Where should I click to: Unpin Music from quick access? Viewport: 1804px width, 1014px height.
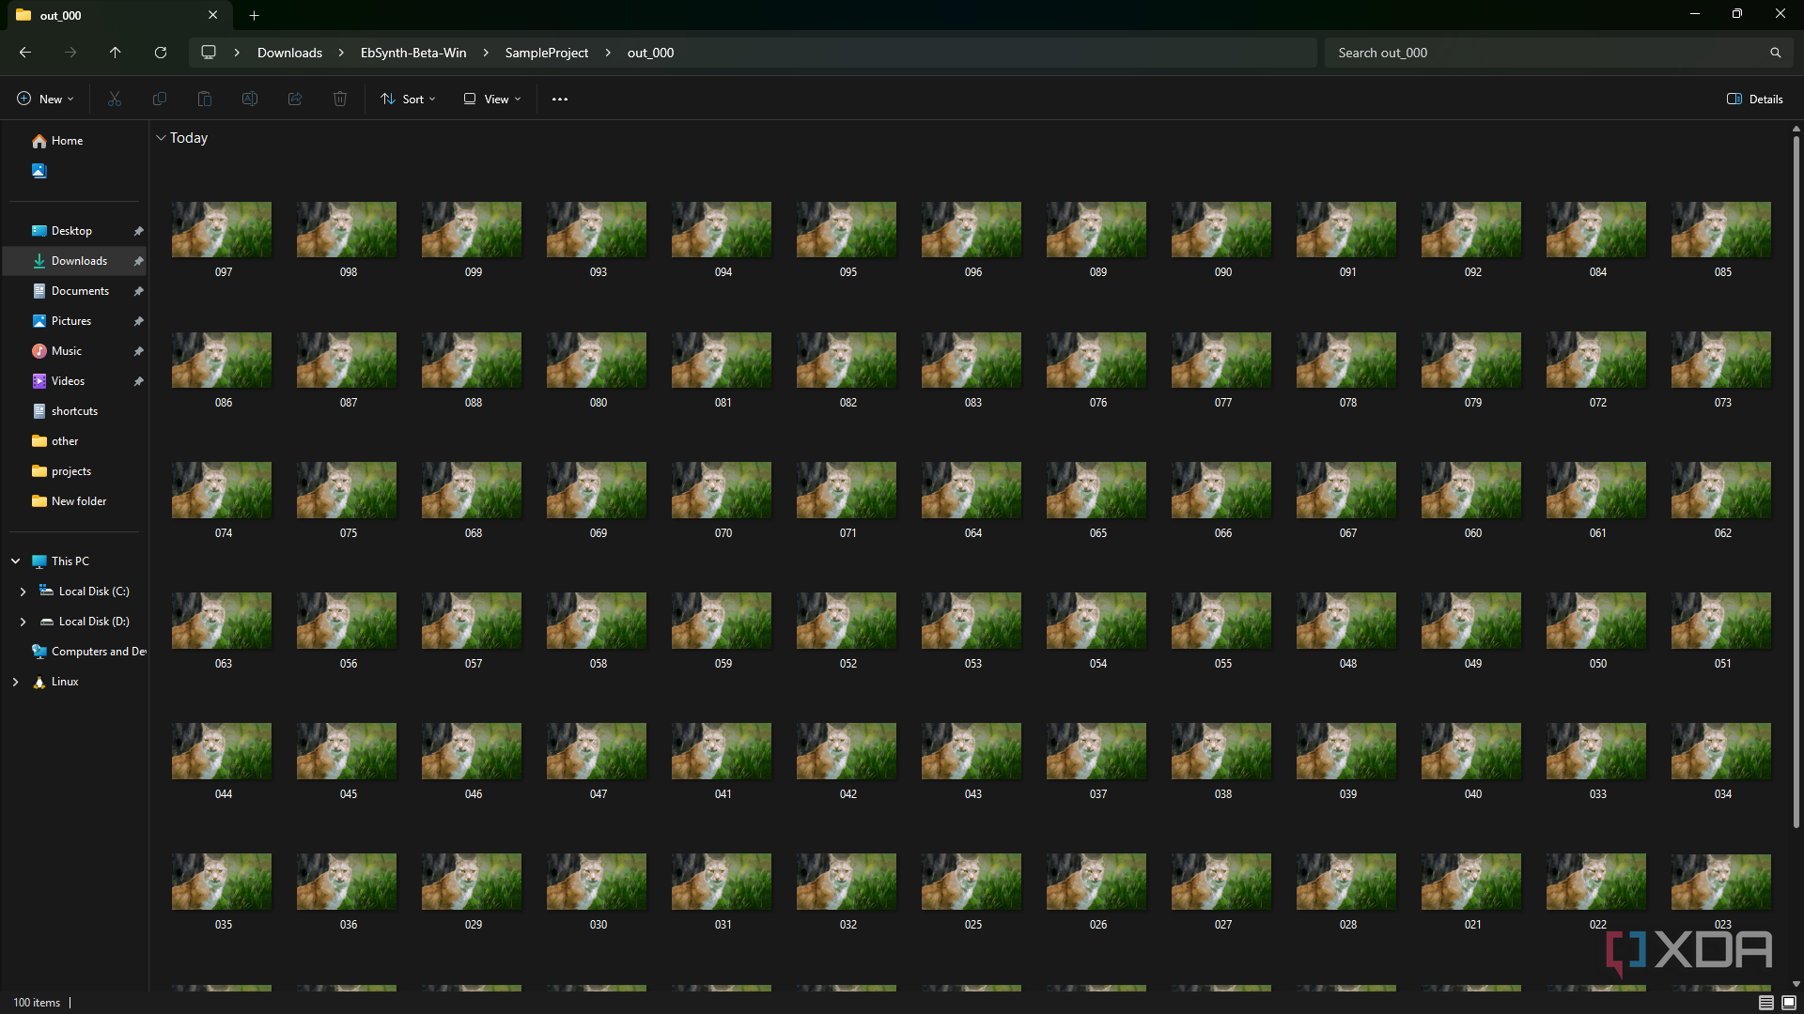pyautogui.click(x=138, y=351)
